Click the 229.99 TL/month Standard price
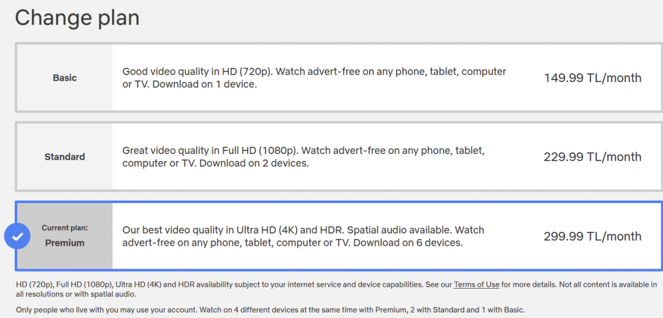 pyautogui.click(x=593, y=157)
